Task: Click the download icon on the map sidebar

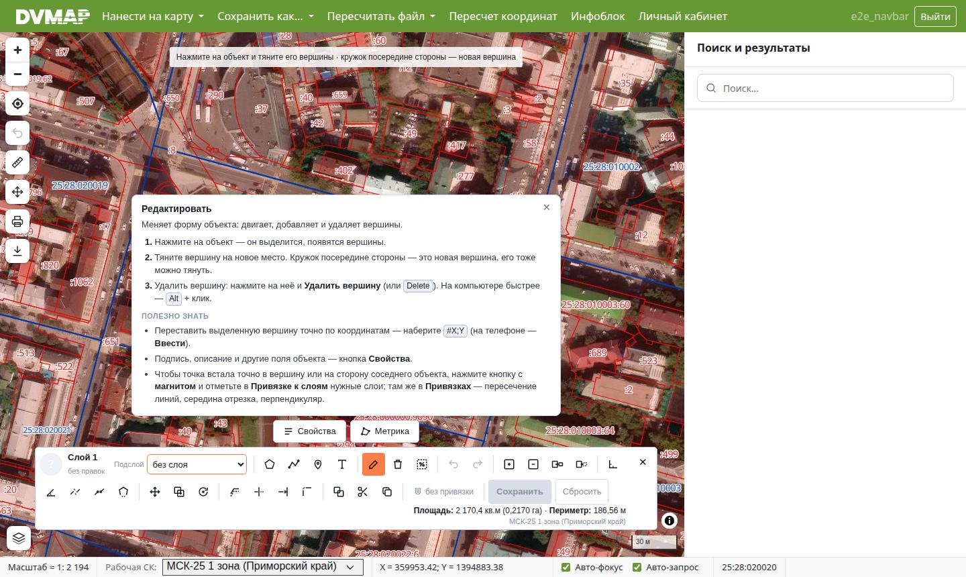Action: [17, 251]
